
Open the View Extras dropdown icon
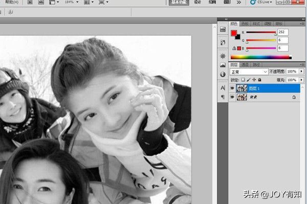pyautogui.click(x=54, y=3)
